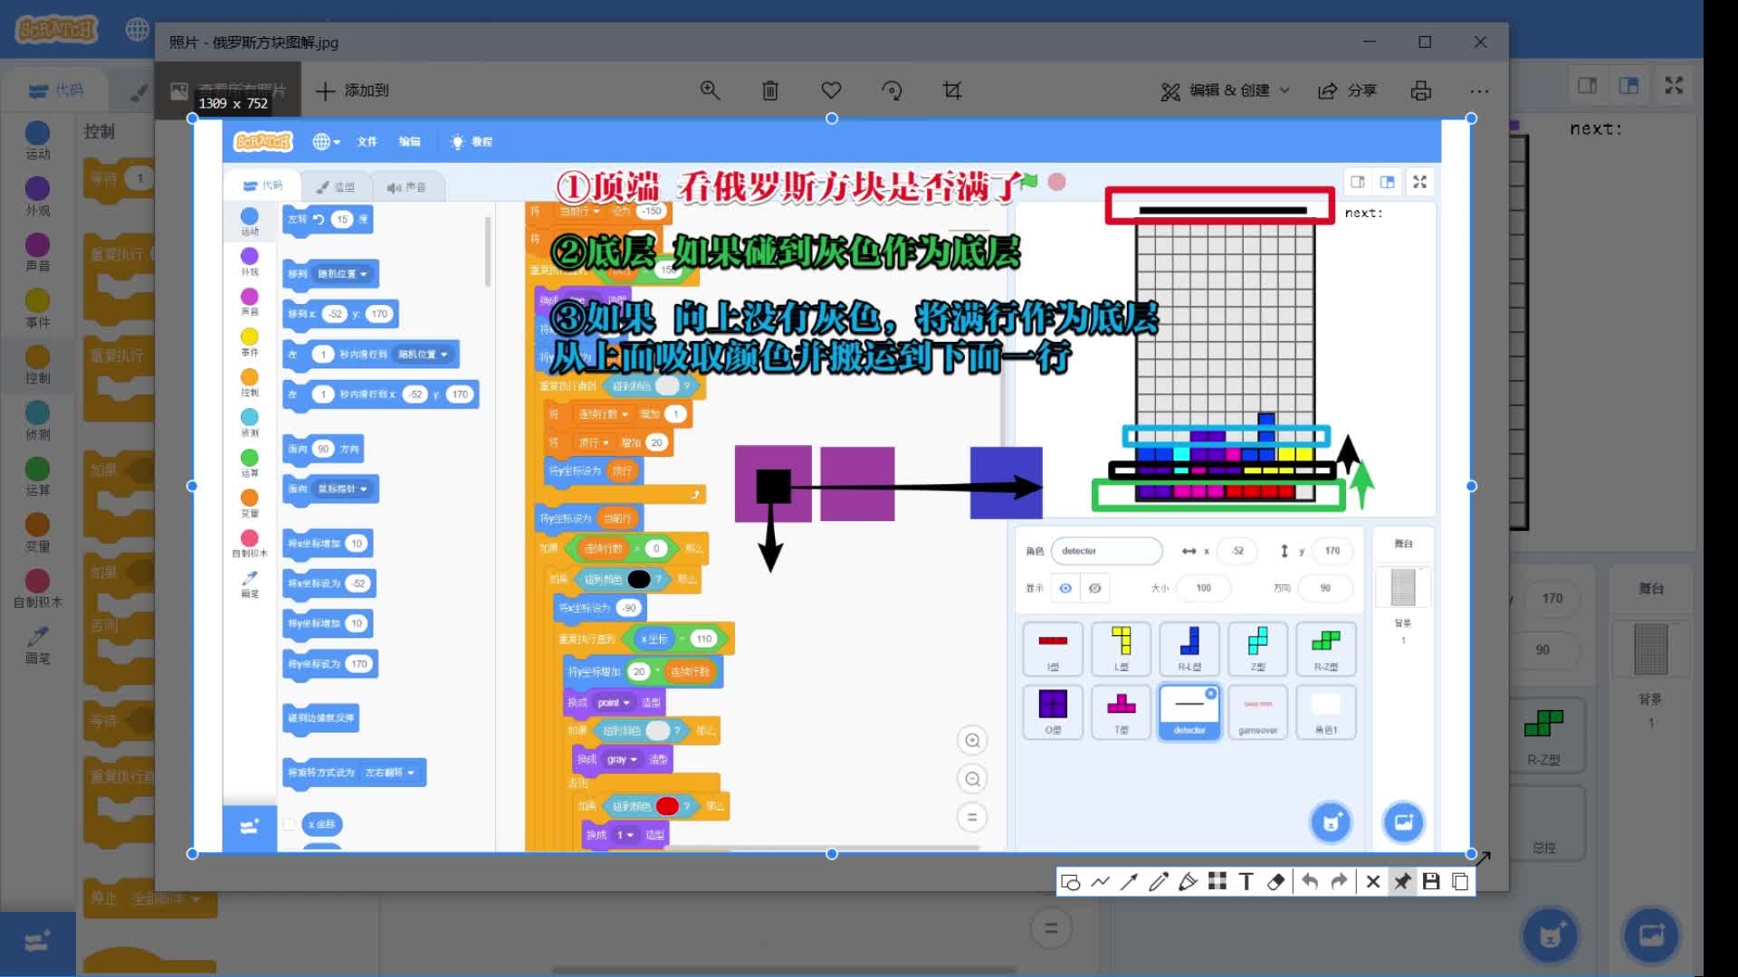The image size is (1738, 977).
Task: Undo the last annotation
Action: click(x=1310, y=882)
